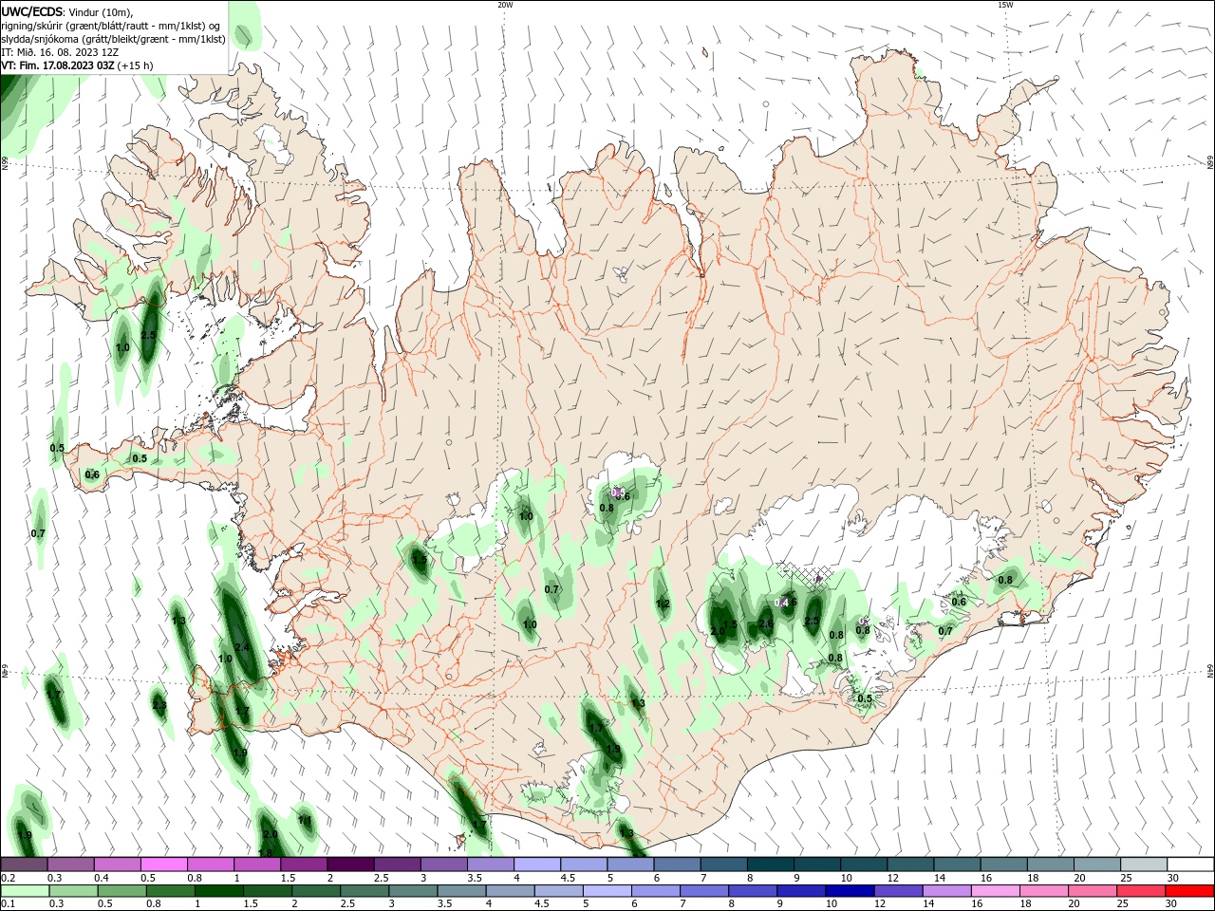1215x911 pixels.
Task: Click the slate blue 7 snow legend swatch
Action: [x=724, y=865]
